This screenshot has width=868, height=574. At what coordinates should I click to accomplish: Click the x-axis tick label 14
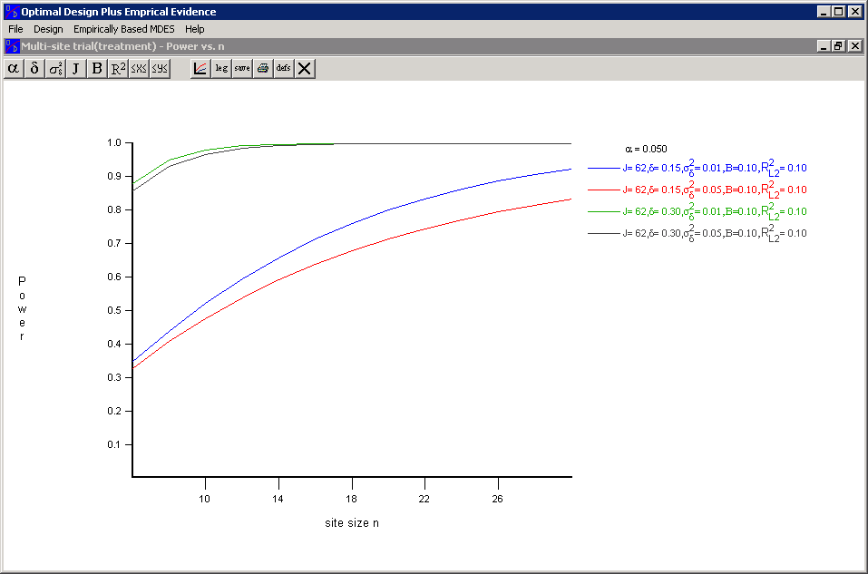[278, 499]
